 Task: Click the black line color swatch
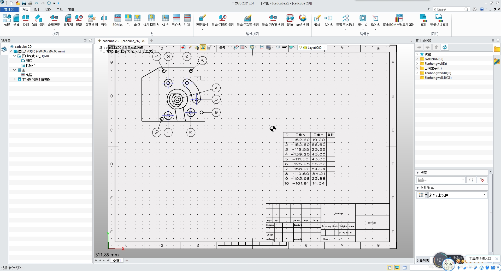(284, 47)
